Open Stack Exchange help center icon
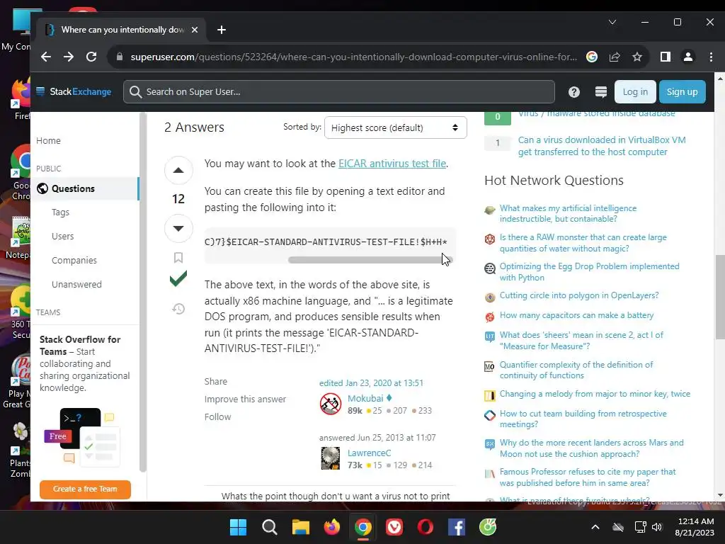The height and width of the screenshot is (544, 725). pyautogui.click(x=573, y=92)
